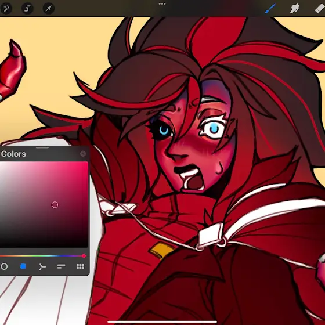Viewport: 325px width, 325px height.
Task: Close the Colors panel
Action: pos(83,154)
